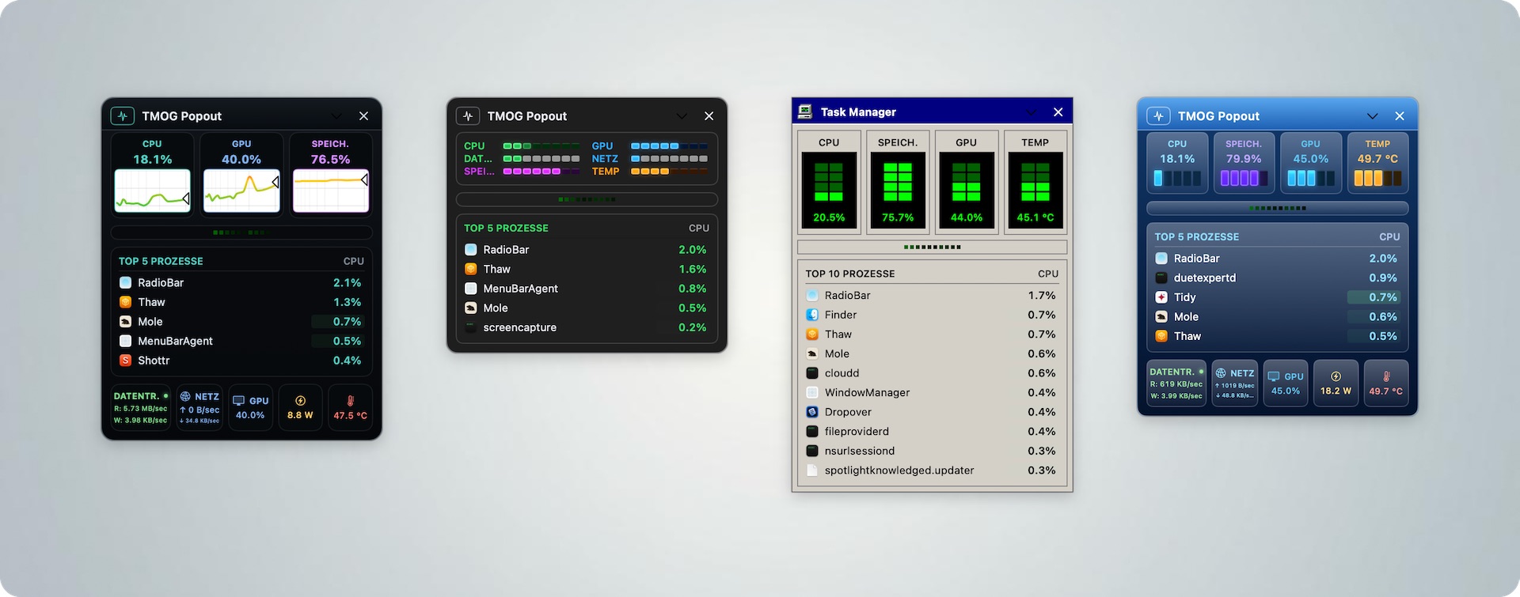Expand the chevron menu in the line-graph TMOG Popout
Screen dimensions: 1520x597
point(336,116)
